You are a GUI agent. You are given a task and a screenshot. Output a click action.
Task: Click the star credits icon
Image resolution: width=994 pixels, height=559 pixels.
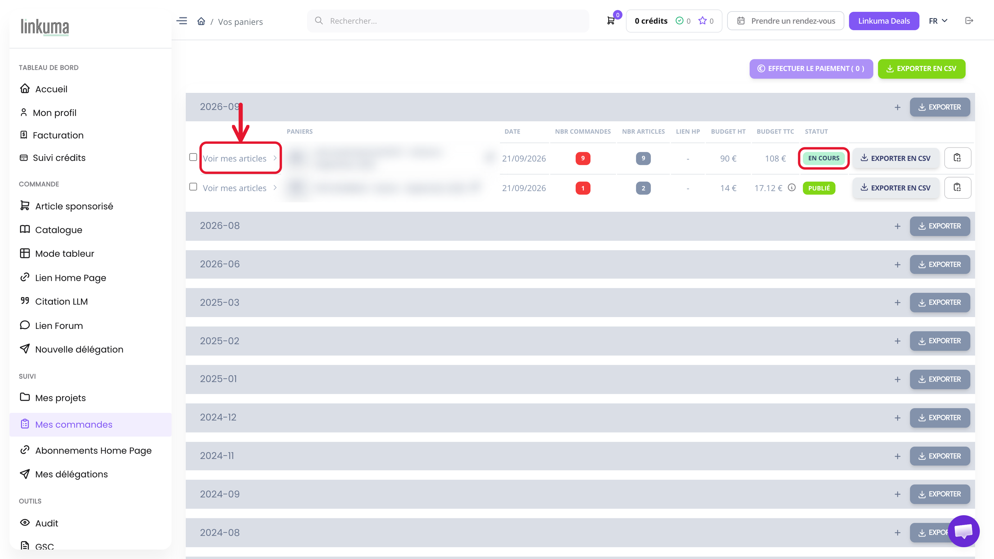pos(703,21)
